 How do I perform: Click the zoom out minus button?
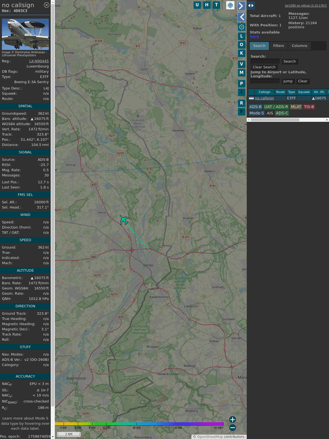tap(232, 427)
